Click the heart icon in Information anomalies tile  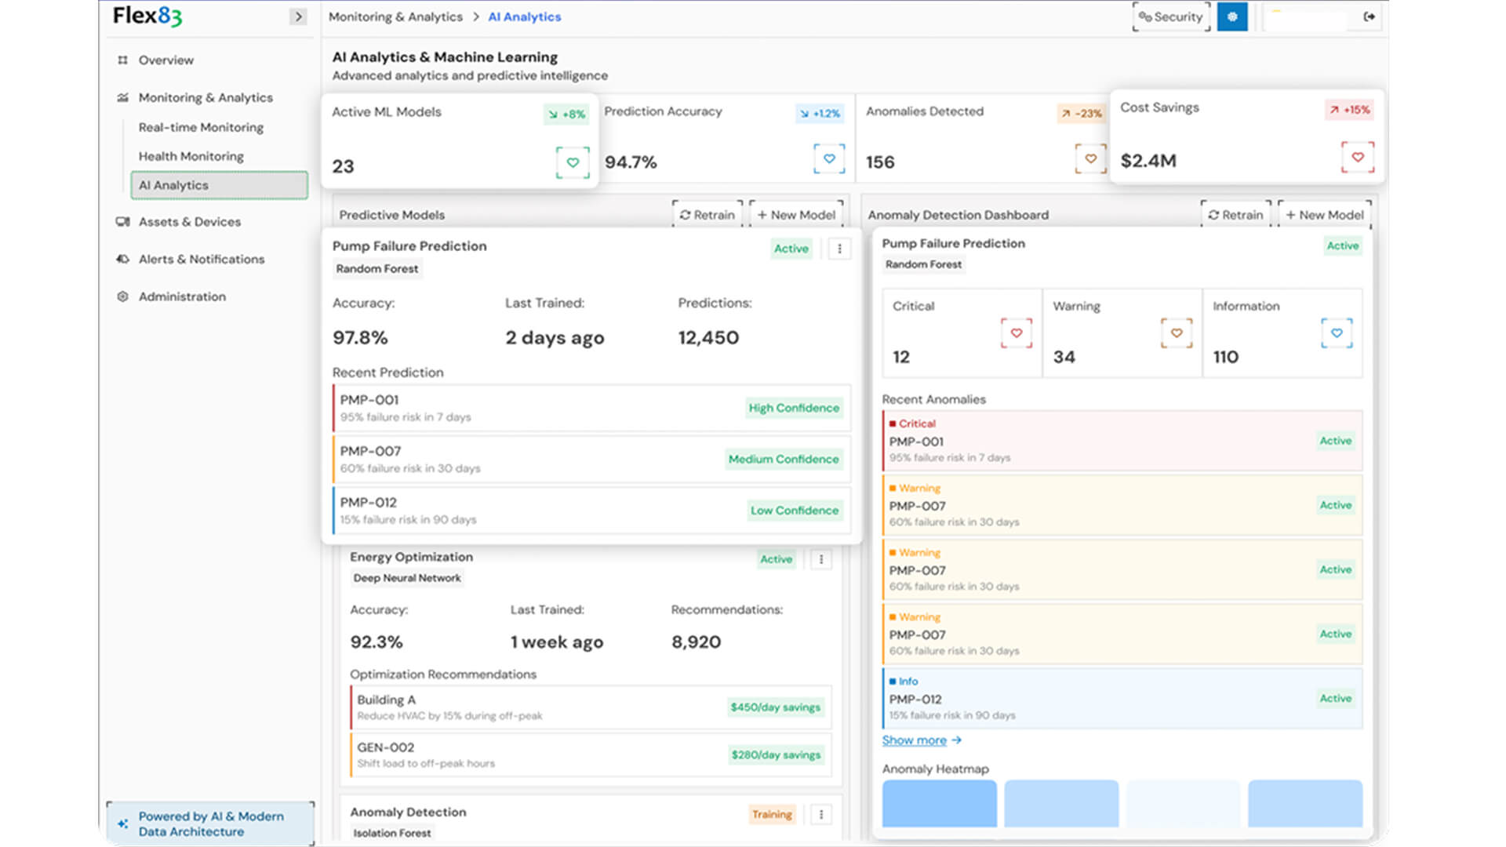(1337, 333)
